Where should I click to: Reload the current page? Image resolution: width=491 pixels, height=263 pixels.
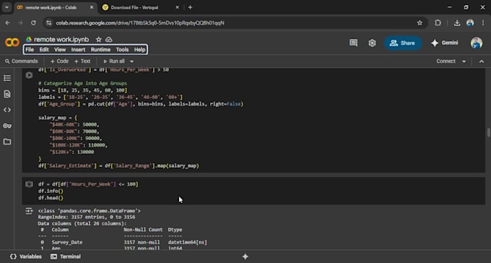click(x=33, y=23)
